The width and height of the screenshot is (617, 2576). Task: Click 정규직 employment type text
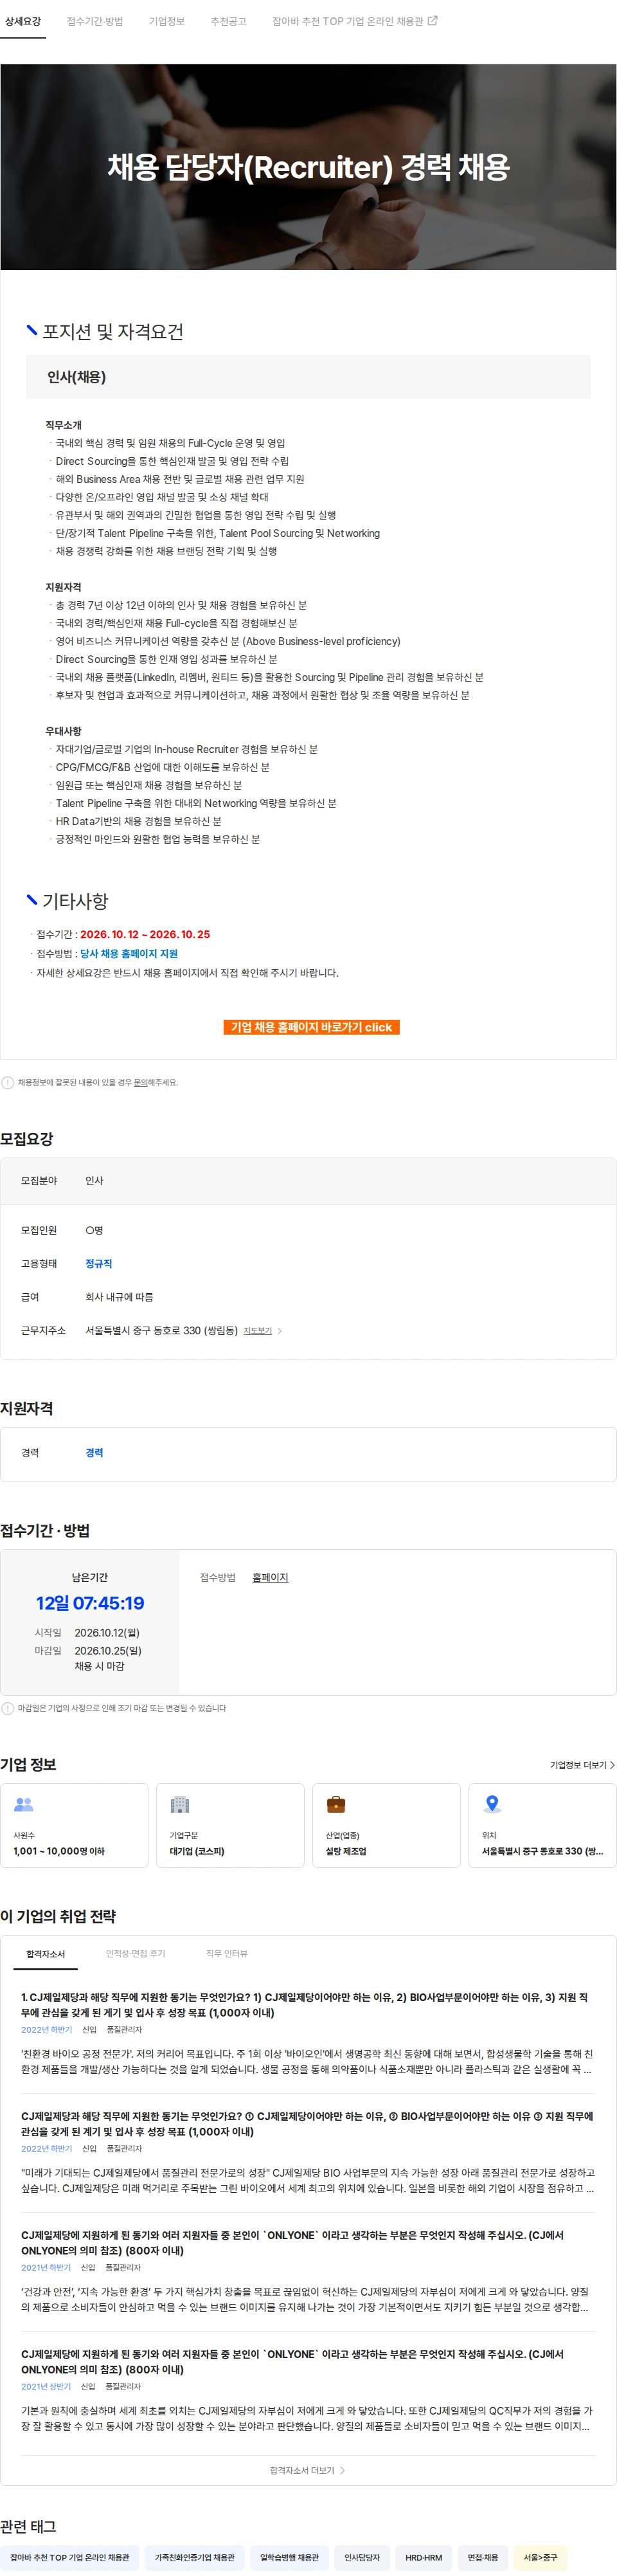coord(99,1264)
